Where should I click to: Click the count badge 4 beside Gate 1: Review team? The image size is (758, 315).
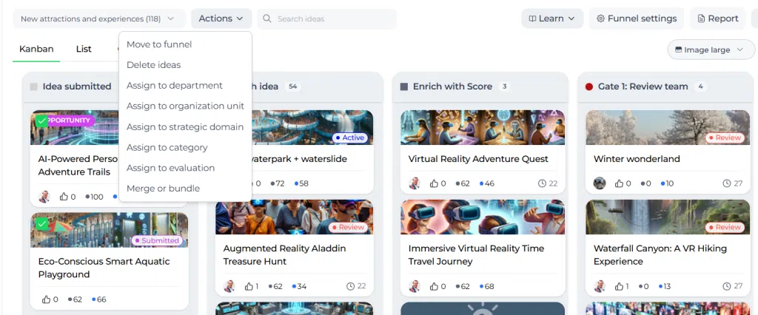click(x=700, y=87)
